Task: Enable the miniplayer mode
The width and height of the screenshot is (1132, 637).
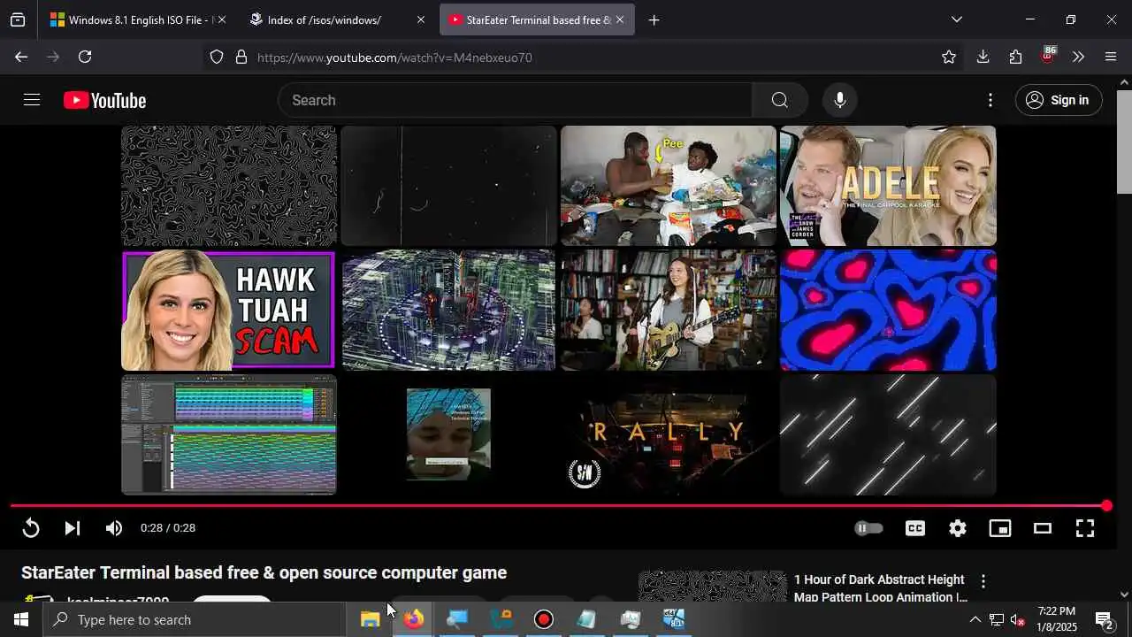Action: pyautogui.click(x=1000, y=528)
